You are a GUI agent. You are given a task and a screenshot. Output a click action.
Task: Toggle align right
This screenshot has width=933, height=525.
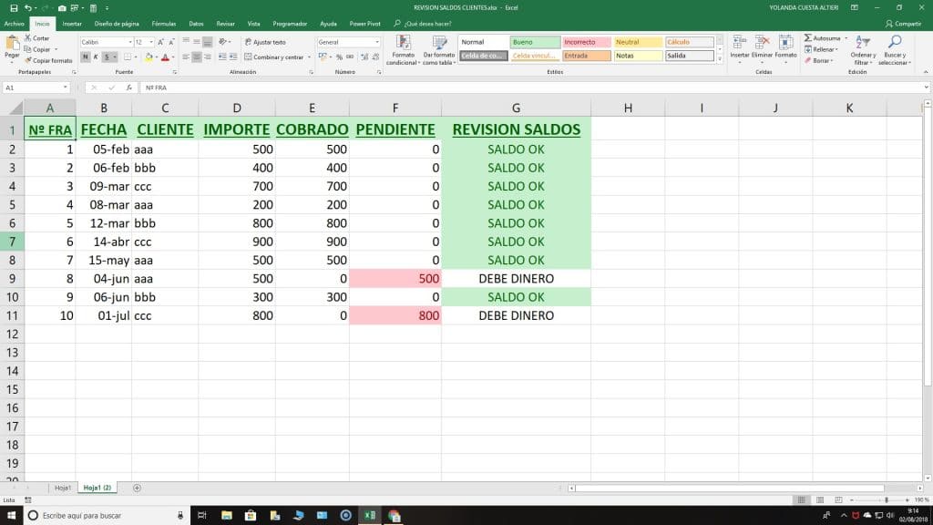click(x=207, y=57)
